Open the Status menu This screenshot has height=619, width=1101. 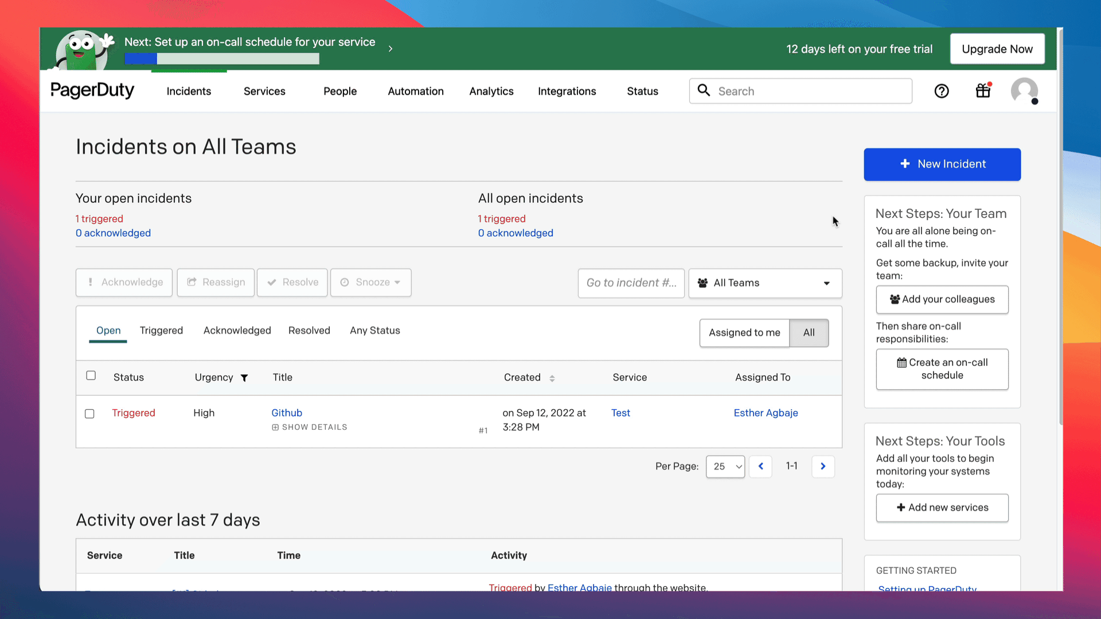tap(643, 91)
